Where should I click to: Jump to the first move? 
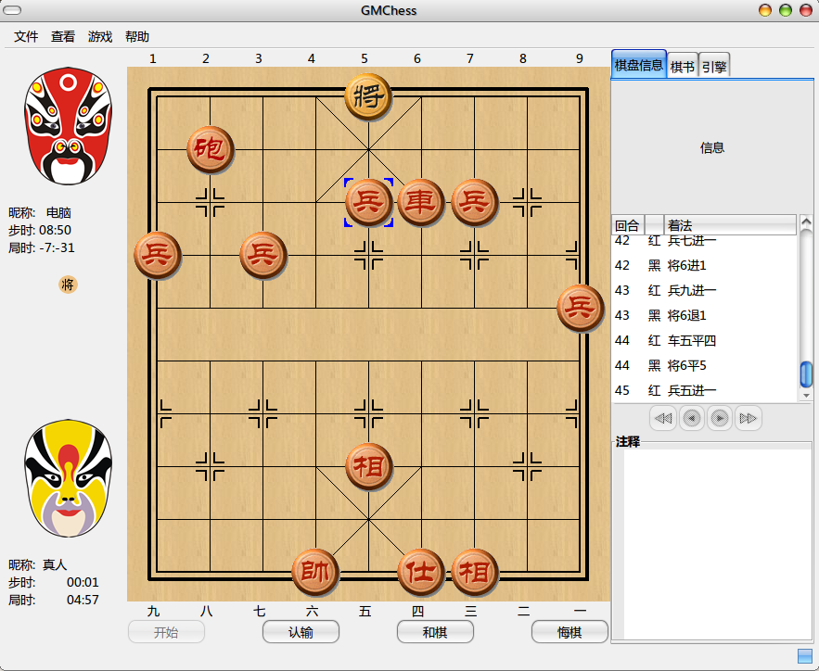663,419
